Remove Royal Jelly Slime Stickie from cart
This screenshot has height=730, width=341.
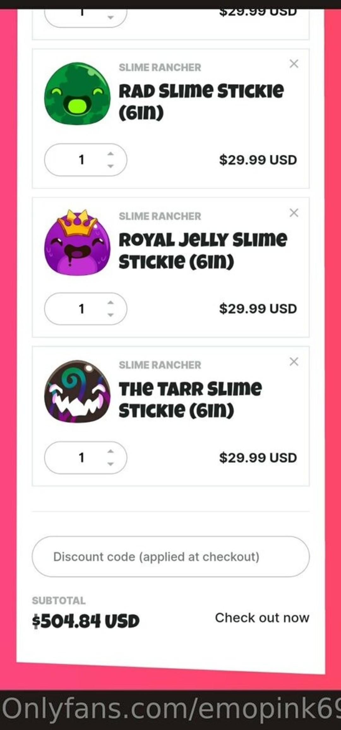coord(294,213)
